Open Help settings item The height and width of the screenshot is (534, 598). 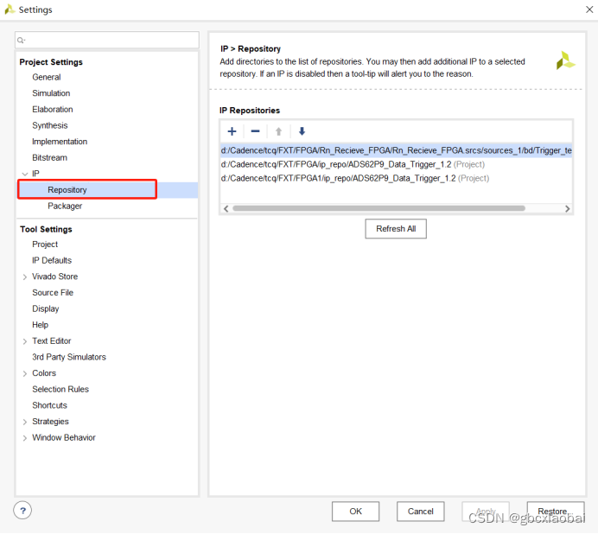40,325
